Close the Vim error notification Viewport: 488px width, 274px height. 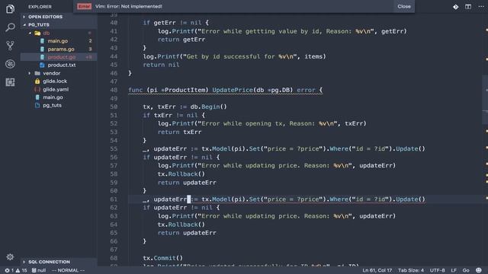click(x=404, y=6)
